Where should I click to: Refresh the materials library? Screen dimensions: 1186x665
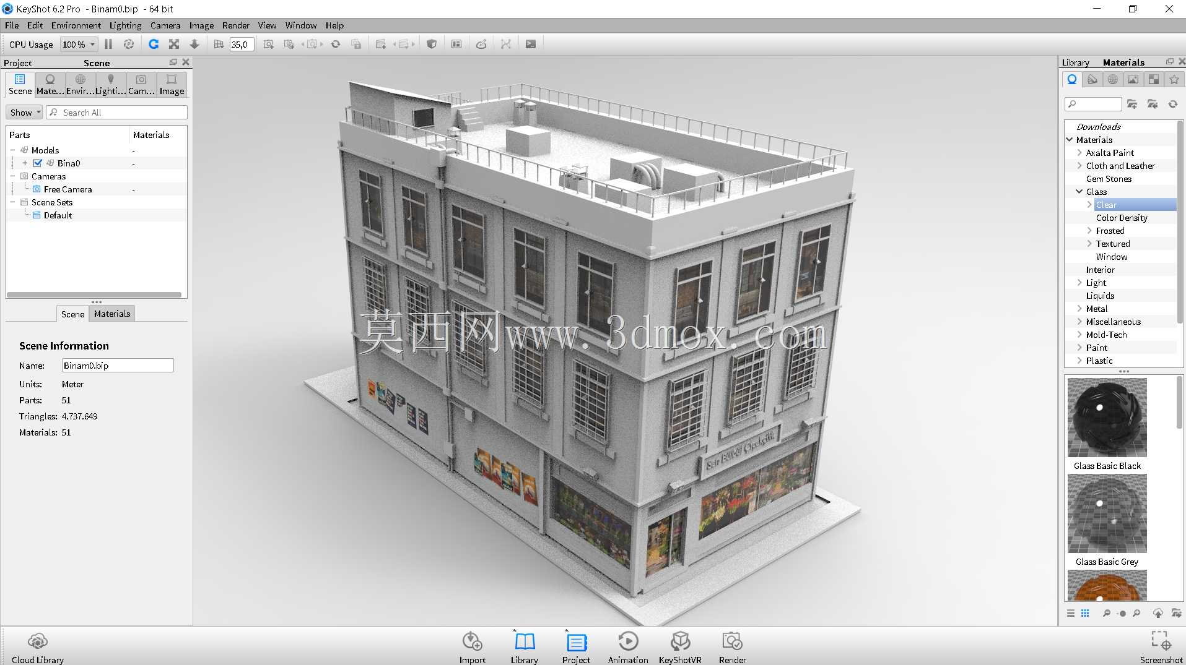(x=1173, y=104)
